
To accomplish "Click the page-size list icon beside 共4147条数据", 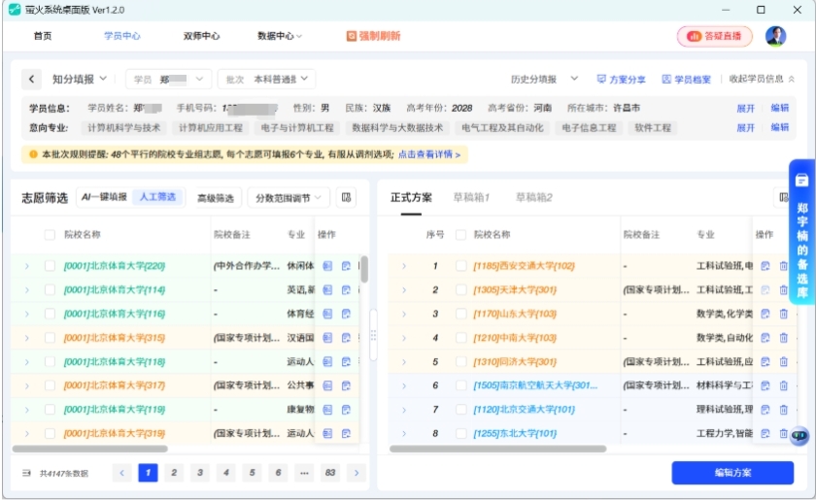I will (26, 473).
